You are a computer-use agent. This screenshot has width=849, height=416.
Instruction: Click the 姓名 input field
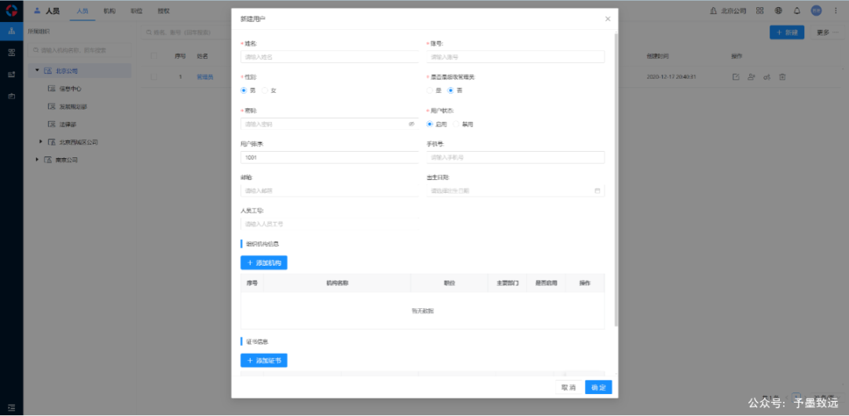click(329, 57)
